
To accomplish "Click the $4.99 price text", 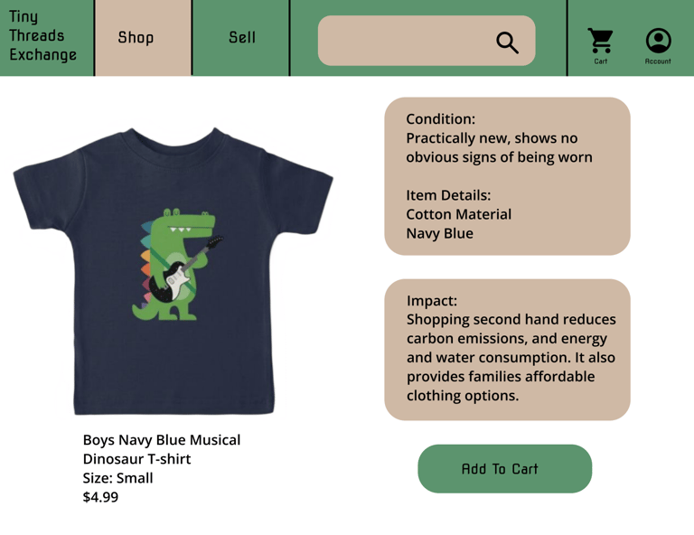I will coord(100,497).
